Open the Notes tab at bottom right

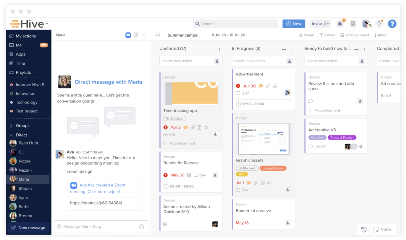click(383, 229)
